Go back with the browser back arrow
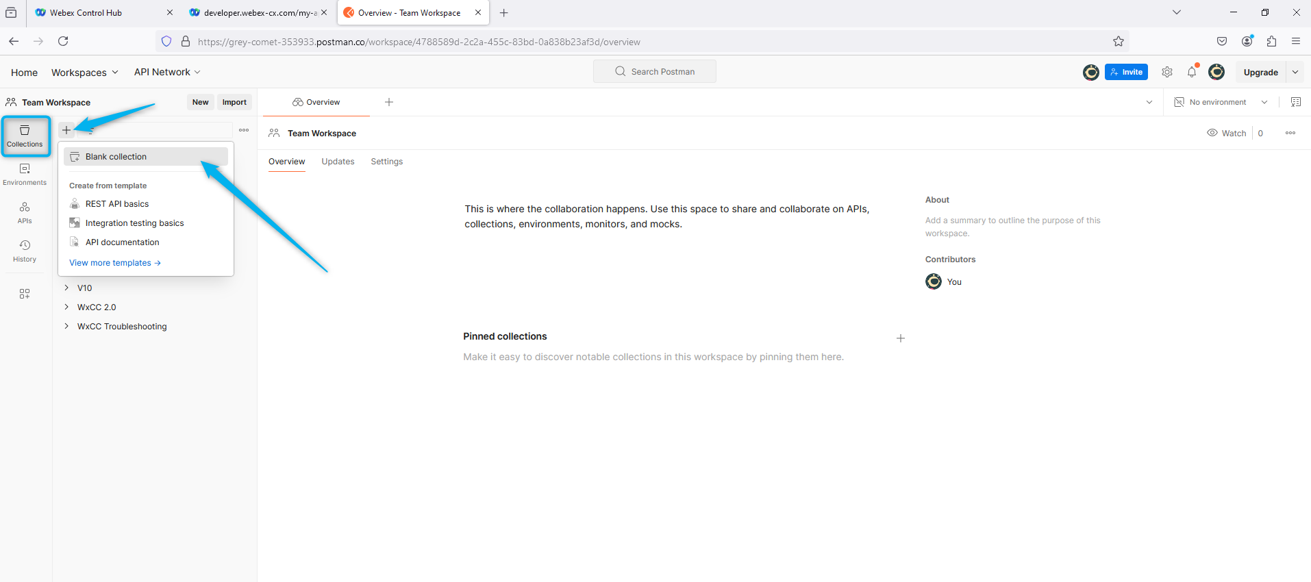Image resolution: width=1311 pixels, height=582 pixels. point(14,42)
